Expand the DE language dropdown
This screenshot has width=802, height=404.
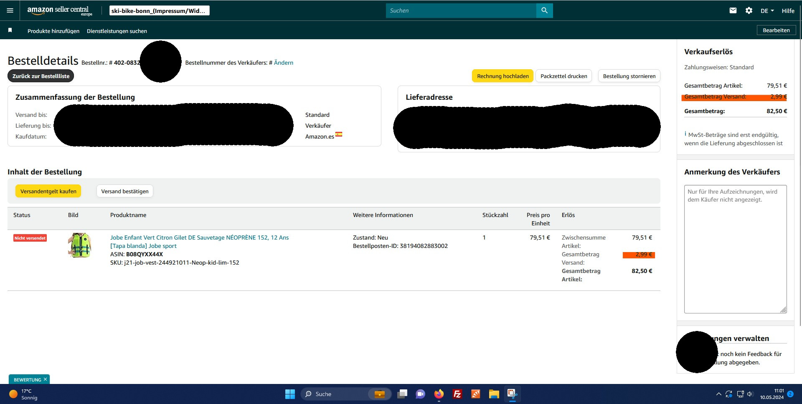[x=767, y=11]
